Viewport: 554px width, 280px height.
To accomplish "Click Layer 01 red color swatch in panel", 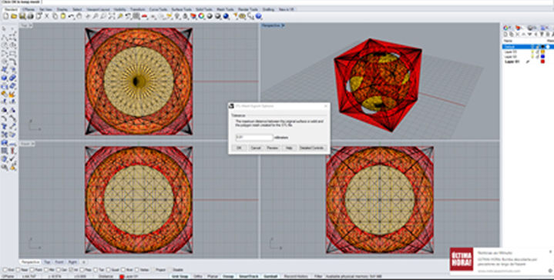I will tap(542, 62).
